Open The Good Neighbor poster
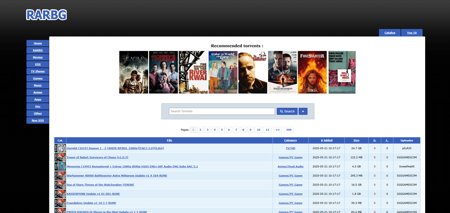 pyautogui.click(x=282, y=72)
